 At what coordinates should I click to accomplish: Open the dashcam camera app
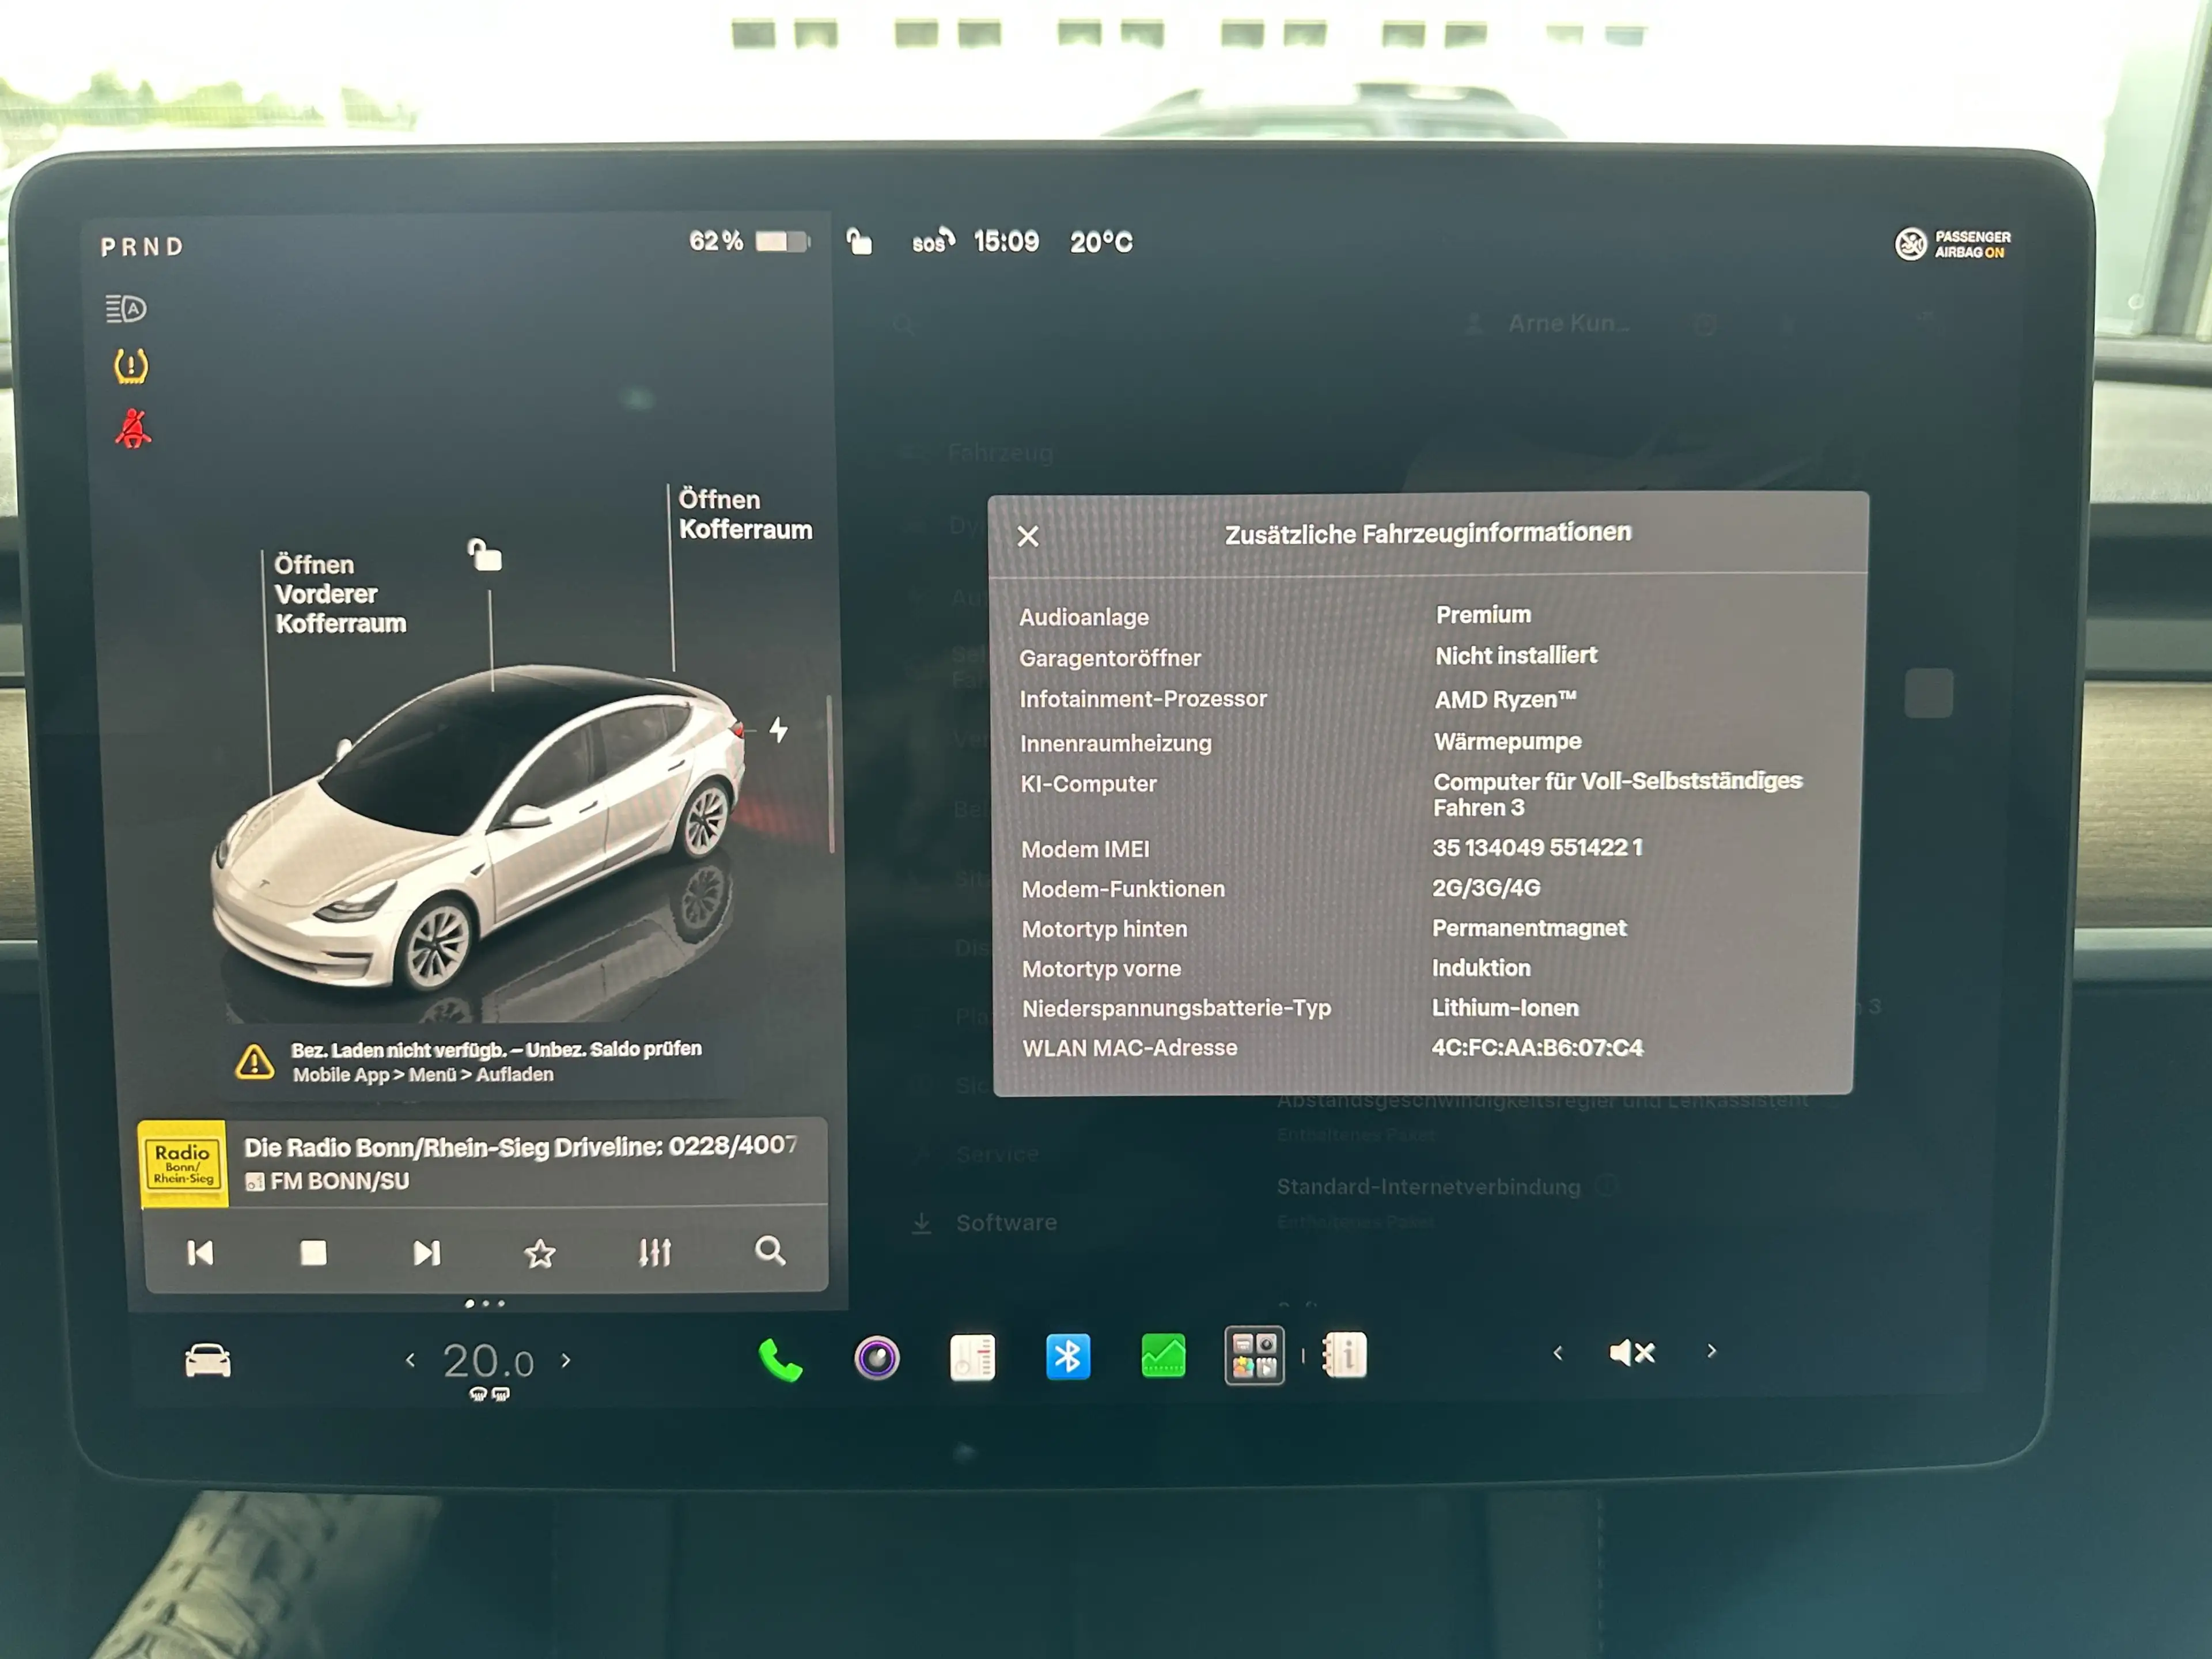877,1358
